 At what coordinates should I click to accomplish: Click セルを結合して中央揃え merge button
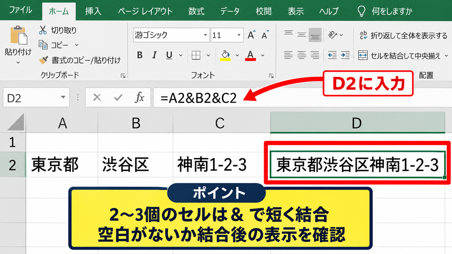pos(399,56)
